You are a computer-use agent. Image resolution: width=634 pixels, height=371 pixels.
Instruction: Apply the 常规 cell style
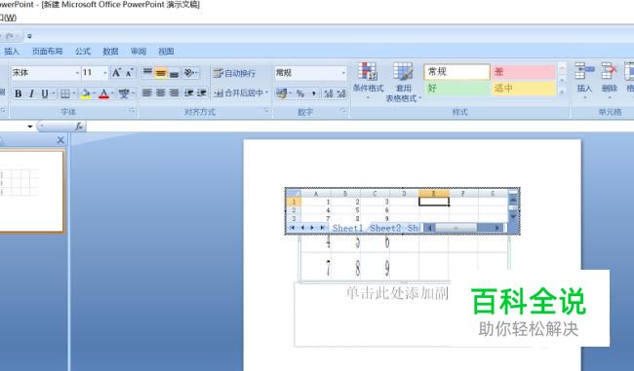click(456, 72)
